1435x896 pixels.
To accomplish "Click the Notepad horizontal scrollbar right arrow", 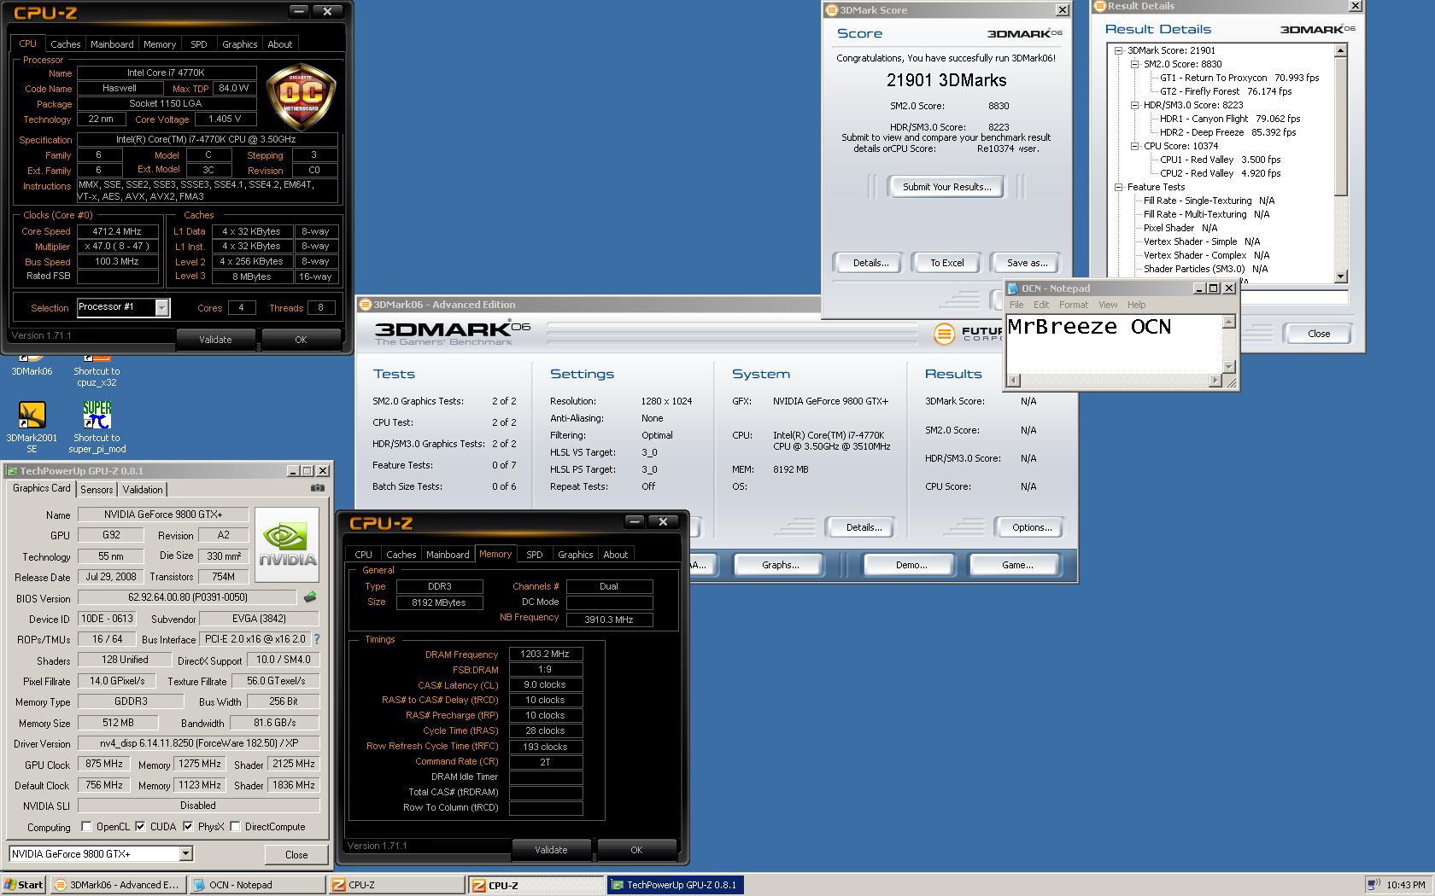I will point(1216,381).
